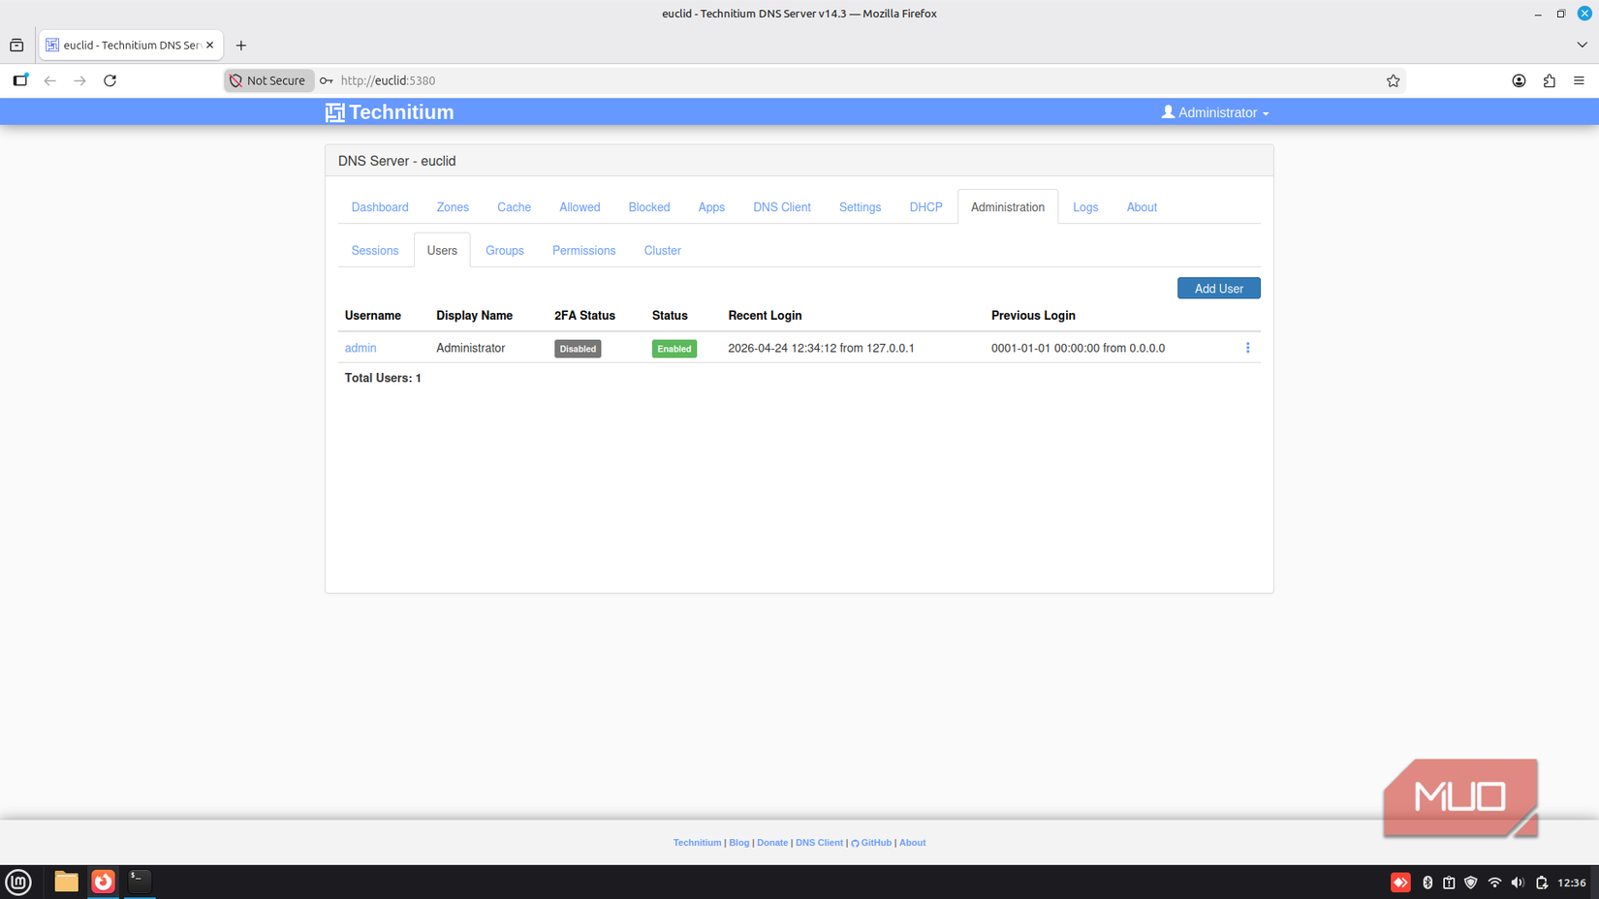Open the Firefox hamburger menu
This screenshot has width=1599, height=899.
tap(1579, 80)
